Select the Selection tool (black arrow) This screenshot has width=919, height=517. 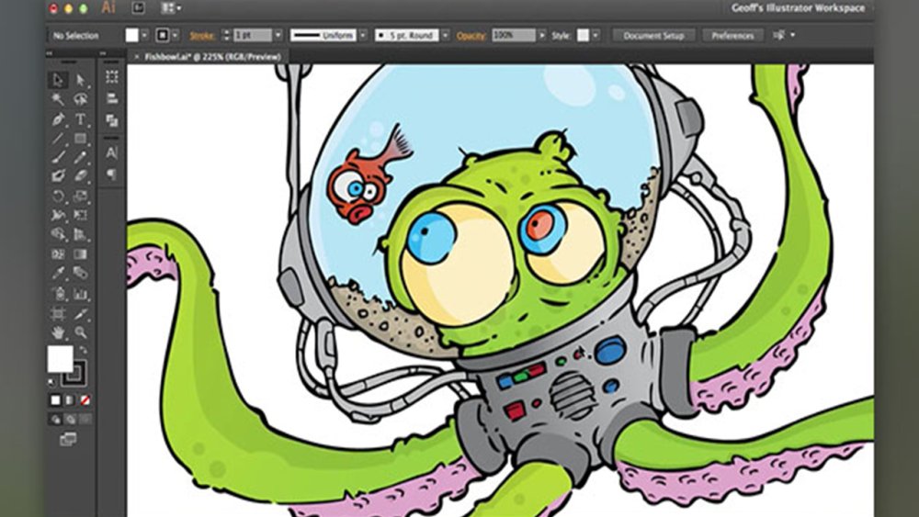pyautogui.click(x=58, y=80)
